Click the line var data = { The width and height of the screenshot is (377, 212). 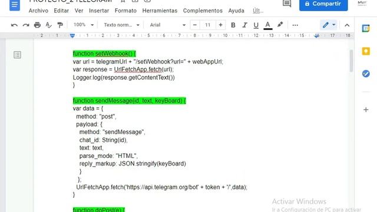pyautogui.click(x=88, y=108)
